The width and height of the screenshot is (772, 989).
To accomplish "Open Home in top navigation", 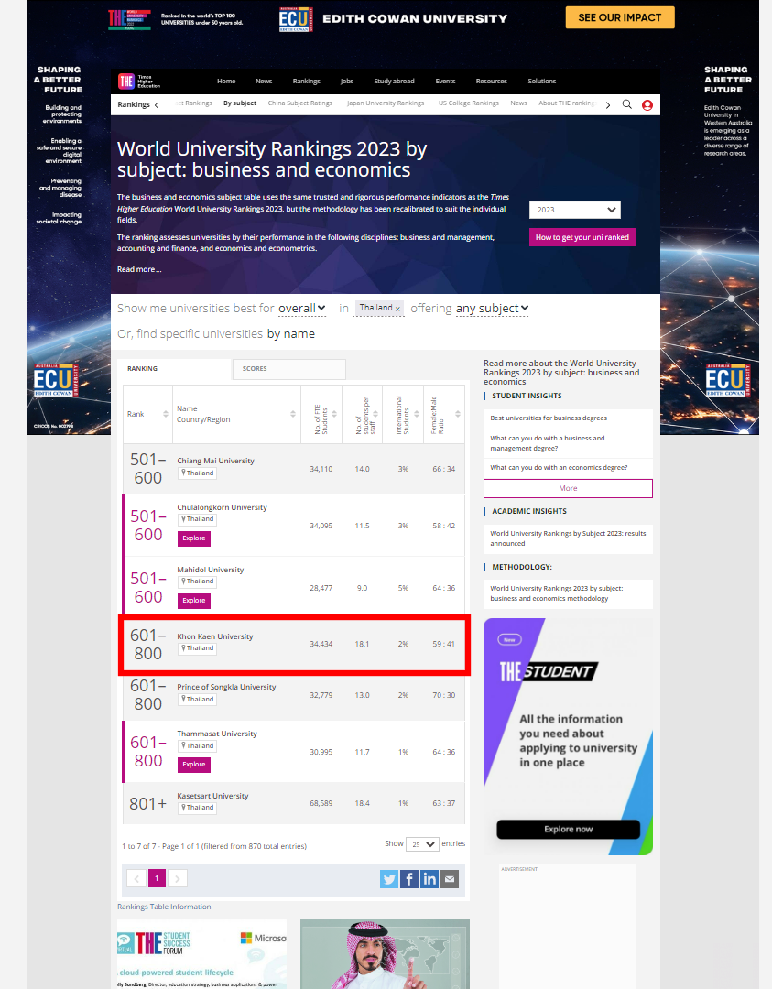I will tap(226, 81).
